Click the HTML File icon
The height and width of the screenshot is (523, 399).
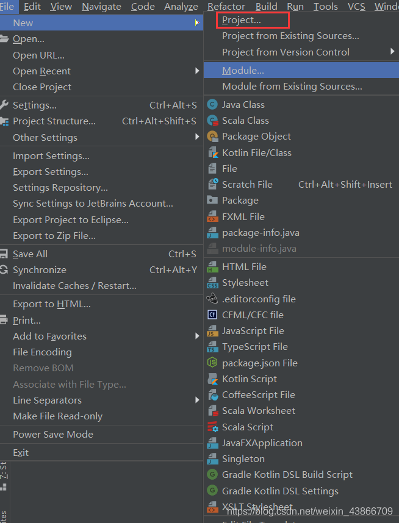[212, 267]
